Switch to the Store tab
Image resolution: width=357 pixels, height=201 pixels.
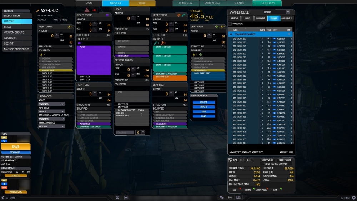click(x=142, y=3)
